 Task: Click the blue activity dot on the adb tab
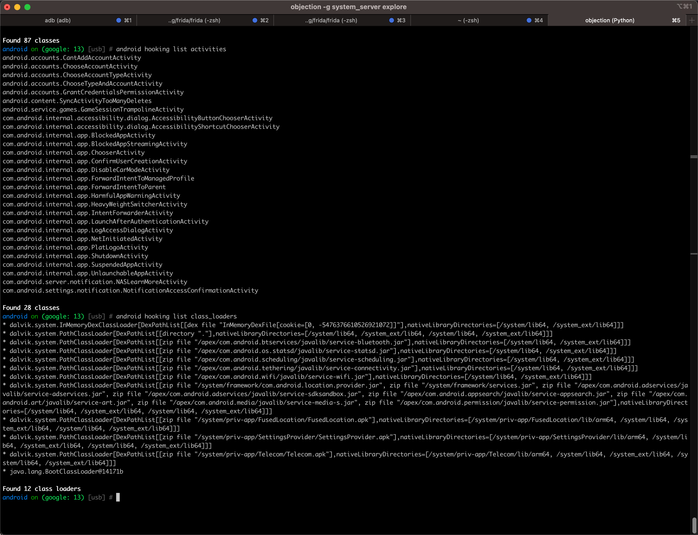click(118, 20)
